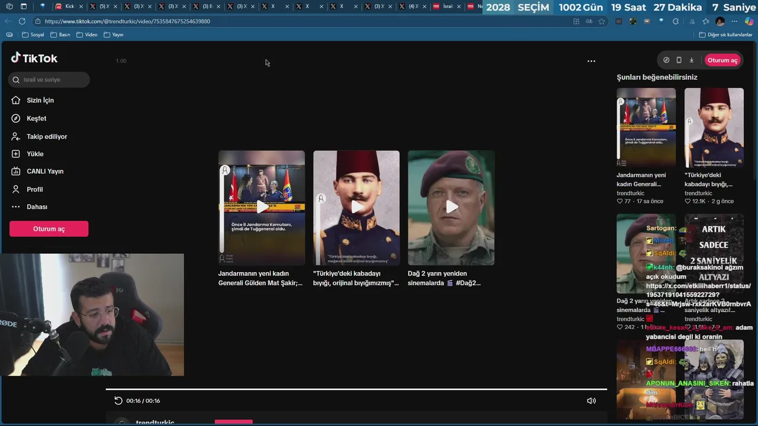The height and width of the screenshot is (426, 758).
Task: Click the "Türkiye'deki kabadayı bıyığı" caption
Action: 356,278
